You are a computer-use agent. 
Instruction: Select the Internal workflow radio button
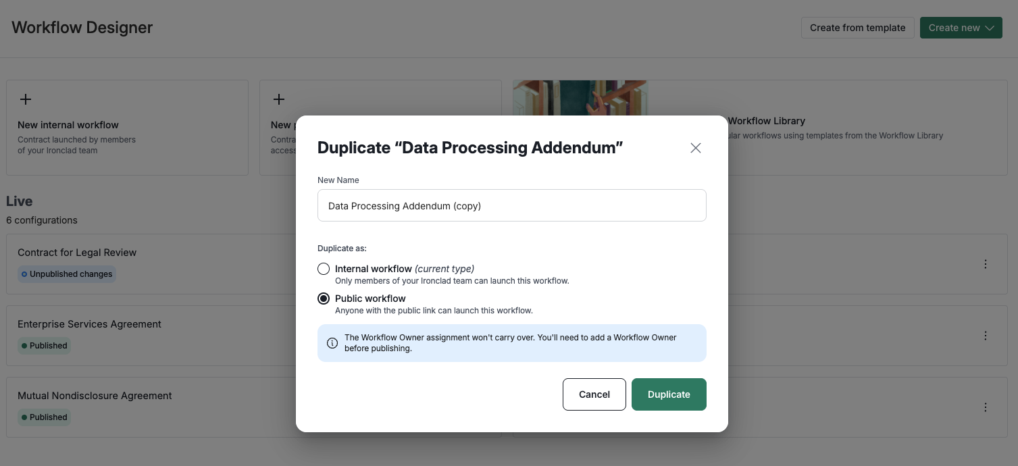[x=324, y=269]
